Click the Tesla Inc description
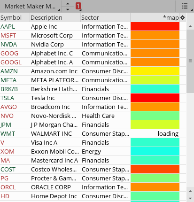Image resolution: width=194 pixels, height=202 pixels. [43, 98]
